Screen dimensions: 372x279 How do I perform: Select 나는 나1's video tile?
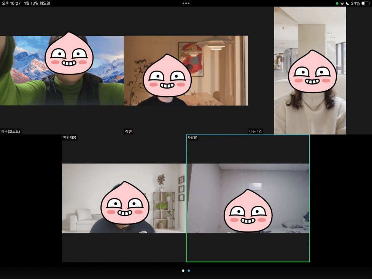(310, 71)
